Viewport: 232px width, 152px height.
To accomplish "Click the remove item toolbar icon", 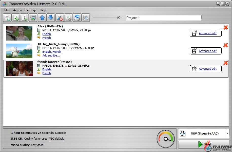I will point(60,18).
